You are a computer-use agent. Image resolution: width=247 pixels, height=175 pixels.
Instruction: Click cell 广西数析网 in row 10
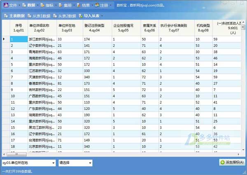coord(42,96)
